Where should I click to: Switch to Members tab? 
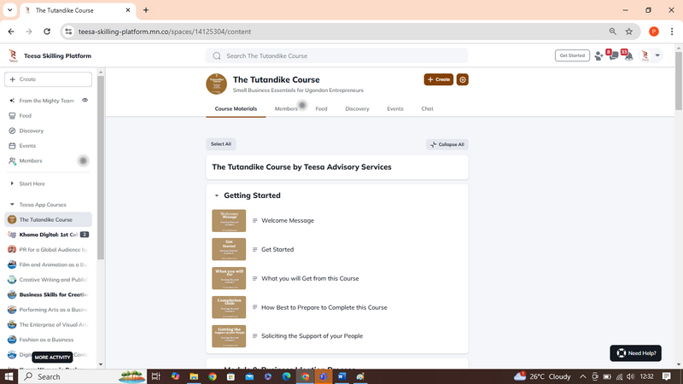click(286, 109)
